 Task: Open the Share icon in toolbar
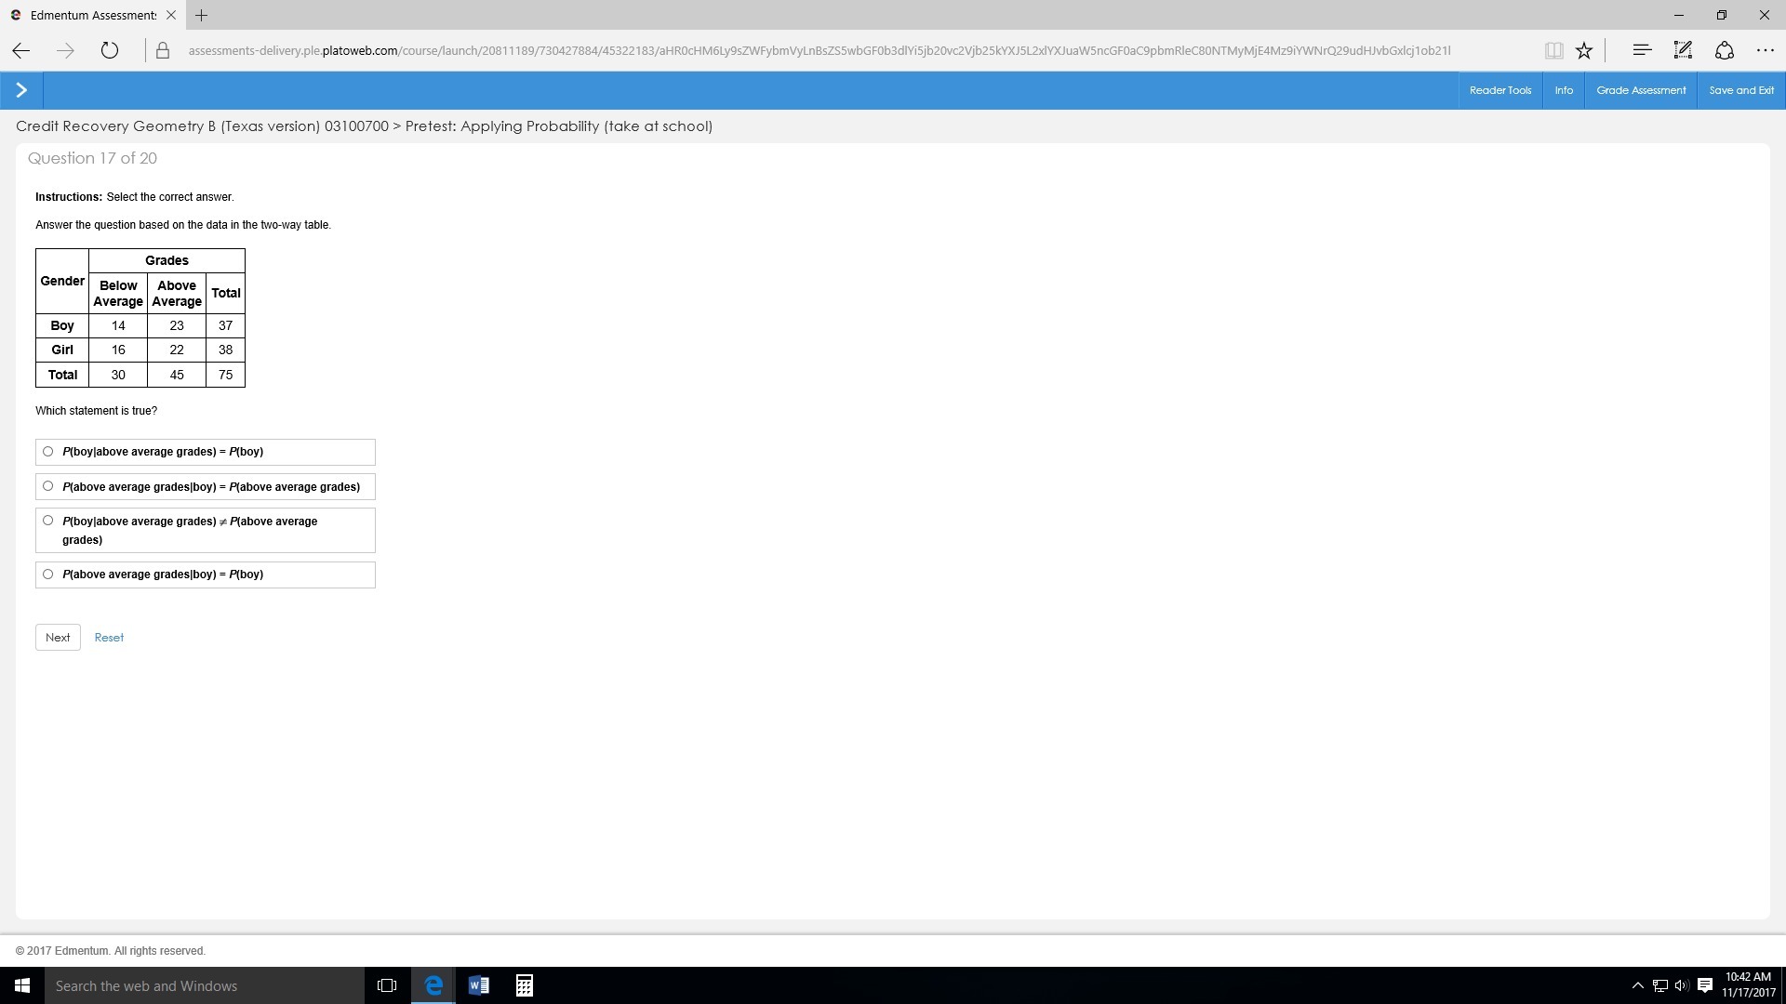1724,50
